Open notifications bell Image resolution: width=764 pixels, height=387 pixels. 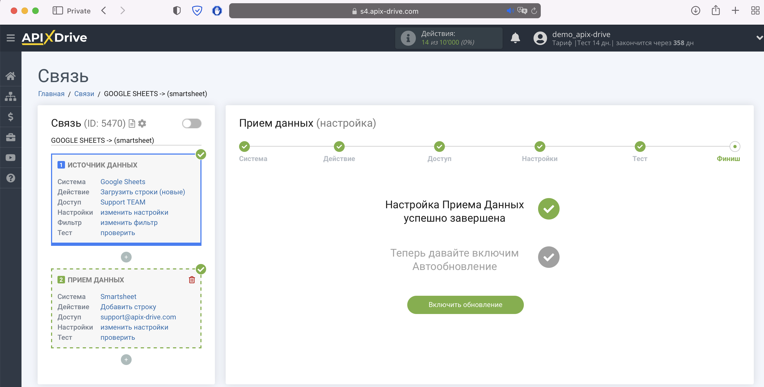(x=515, y=38)
